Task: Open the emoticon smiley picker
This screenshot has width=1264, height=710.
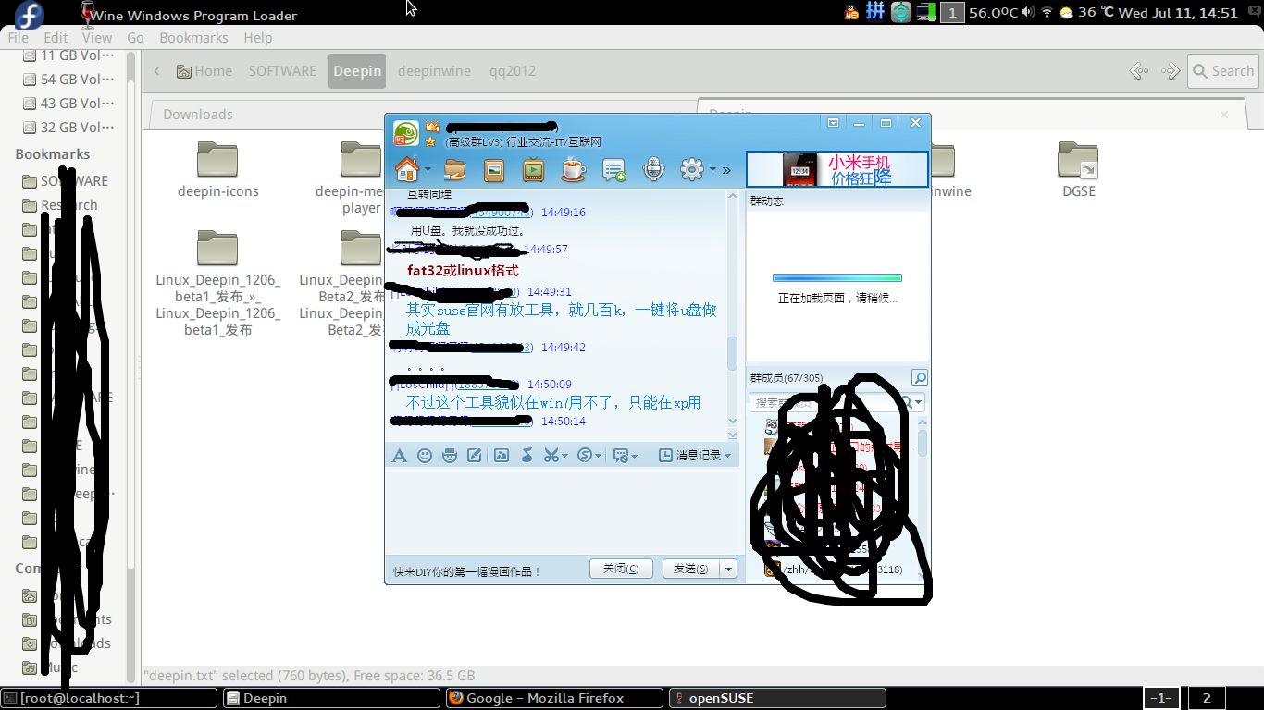Action: [x=425, y=455]
